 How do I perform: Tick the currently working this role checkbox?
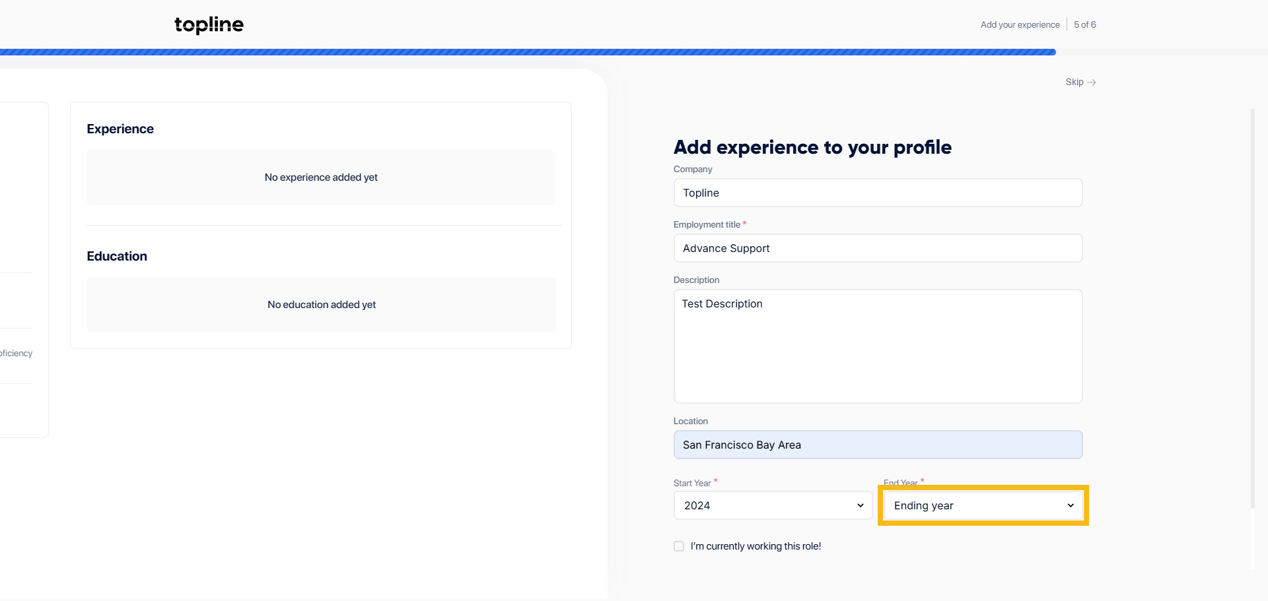click(679, 546)
